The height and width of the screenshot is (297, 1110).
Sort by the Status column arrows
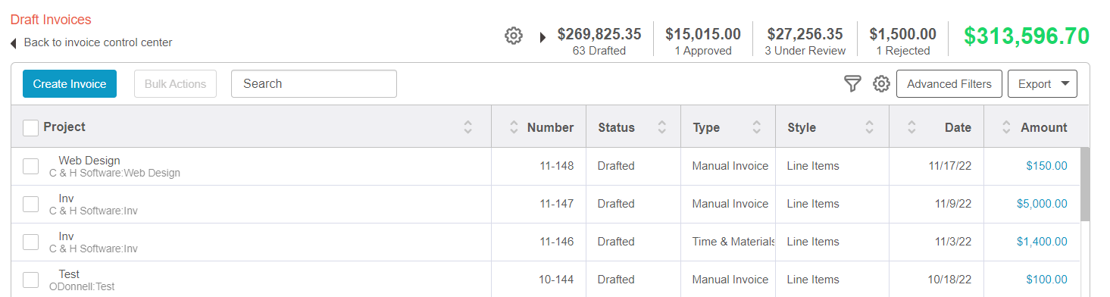662,127
